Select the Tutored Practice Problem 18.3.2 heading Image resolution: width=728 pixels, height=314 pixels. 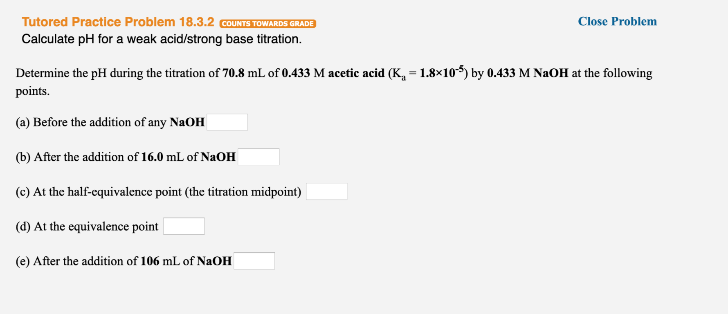(118, 22)
